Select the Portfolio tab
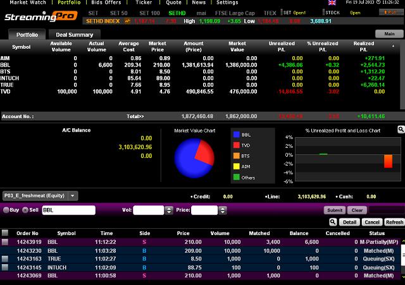This screenshot has width=405, height=285. tap(27, 35)
